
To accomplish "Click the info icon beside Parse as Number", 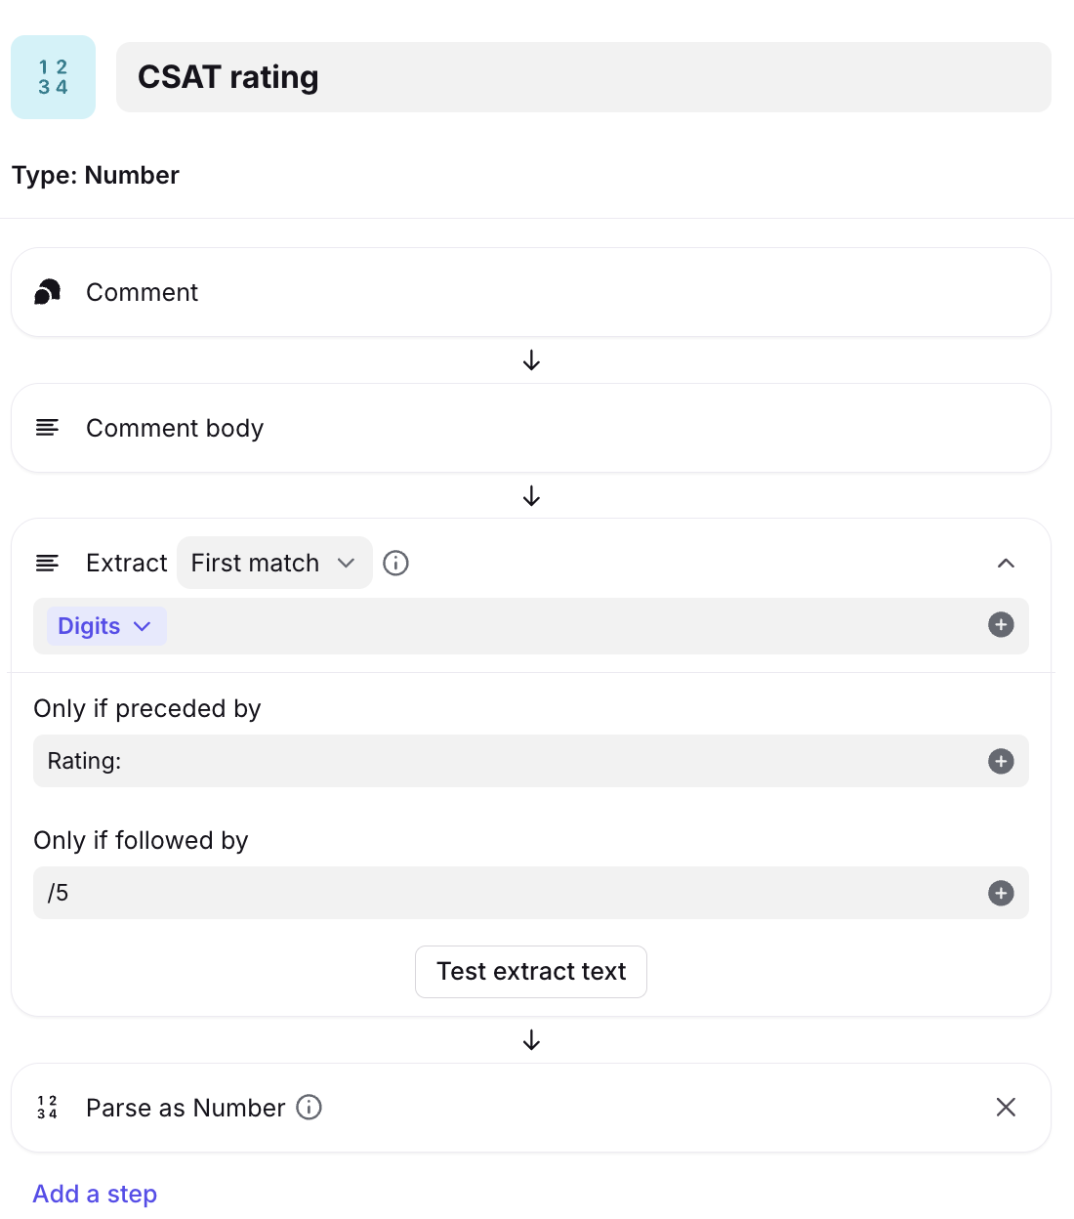I will pyautogui.click(x=309, y=1107).
